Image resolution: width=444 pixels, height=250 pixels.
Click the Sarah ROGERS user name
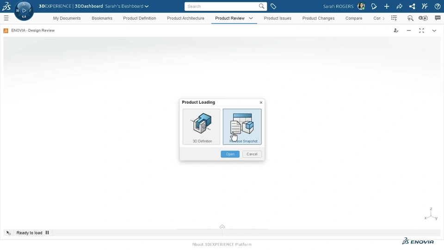[338, 6]
